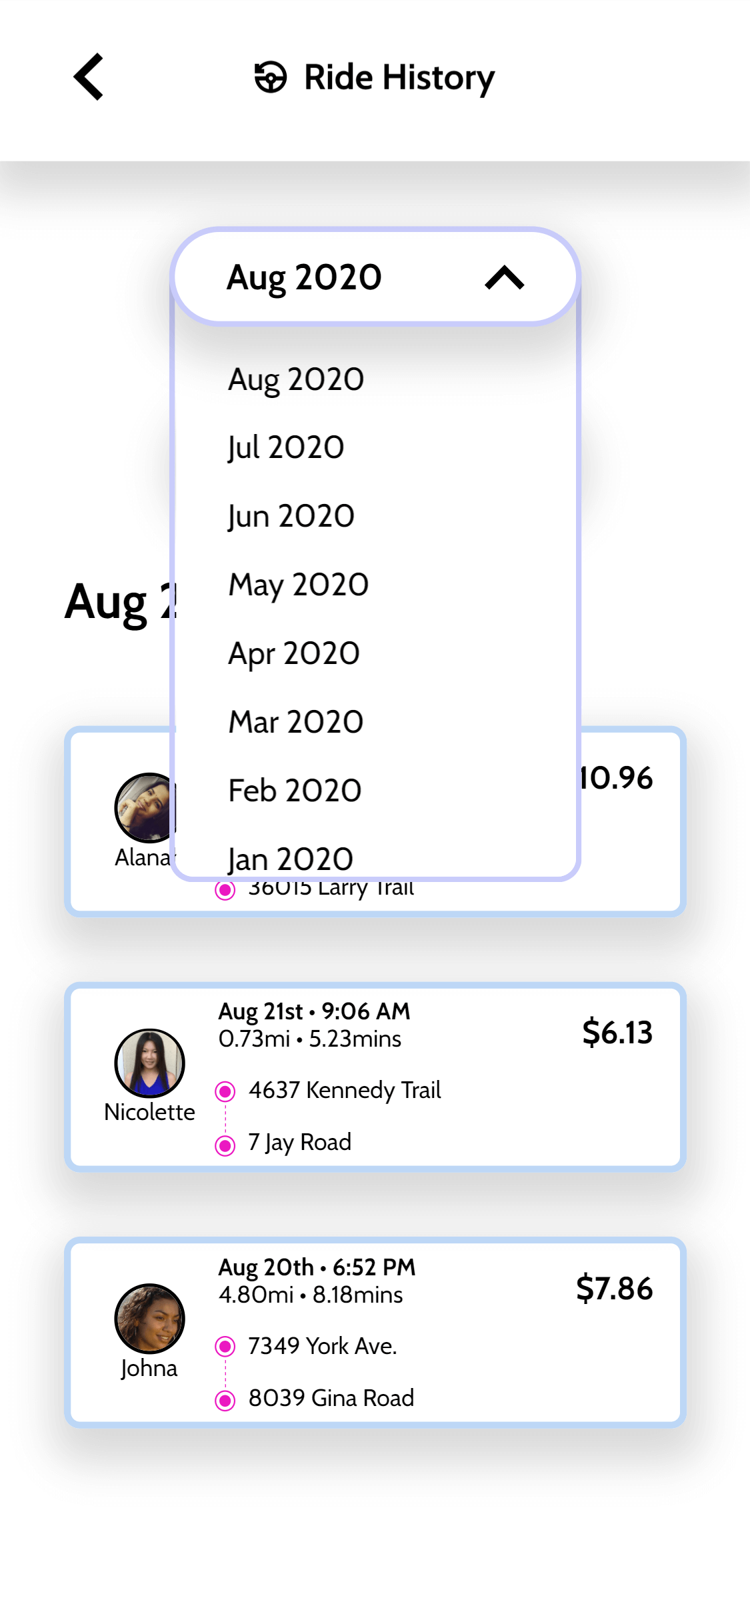Click the Ride History steering wheel icon
The height and width of the screenshot is (1624, 750).
[x=271, y=77]
